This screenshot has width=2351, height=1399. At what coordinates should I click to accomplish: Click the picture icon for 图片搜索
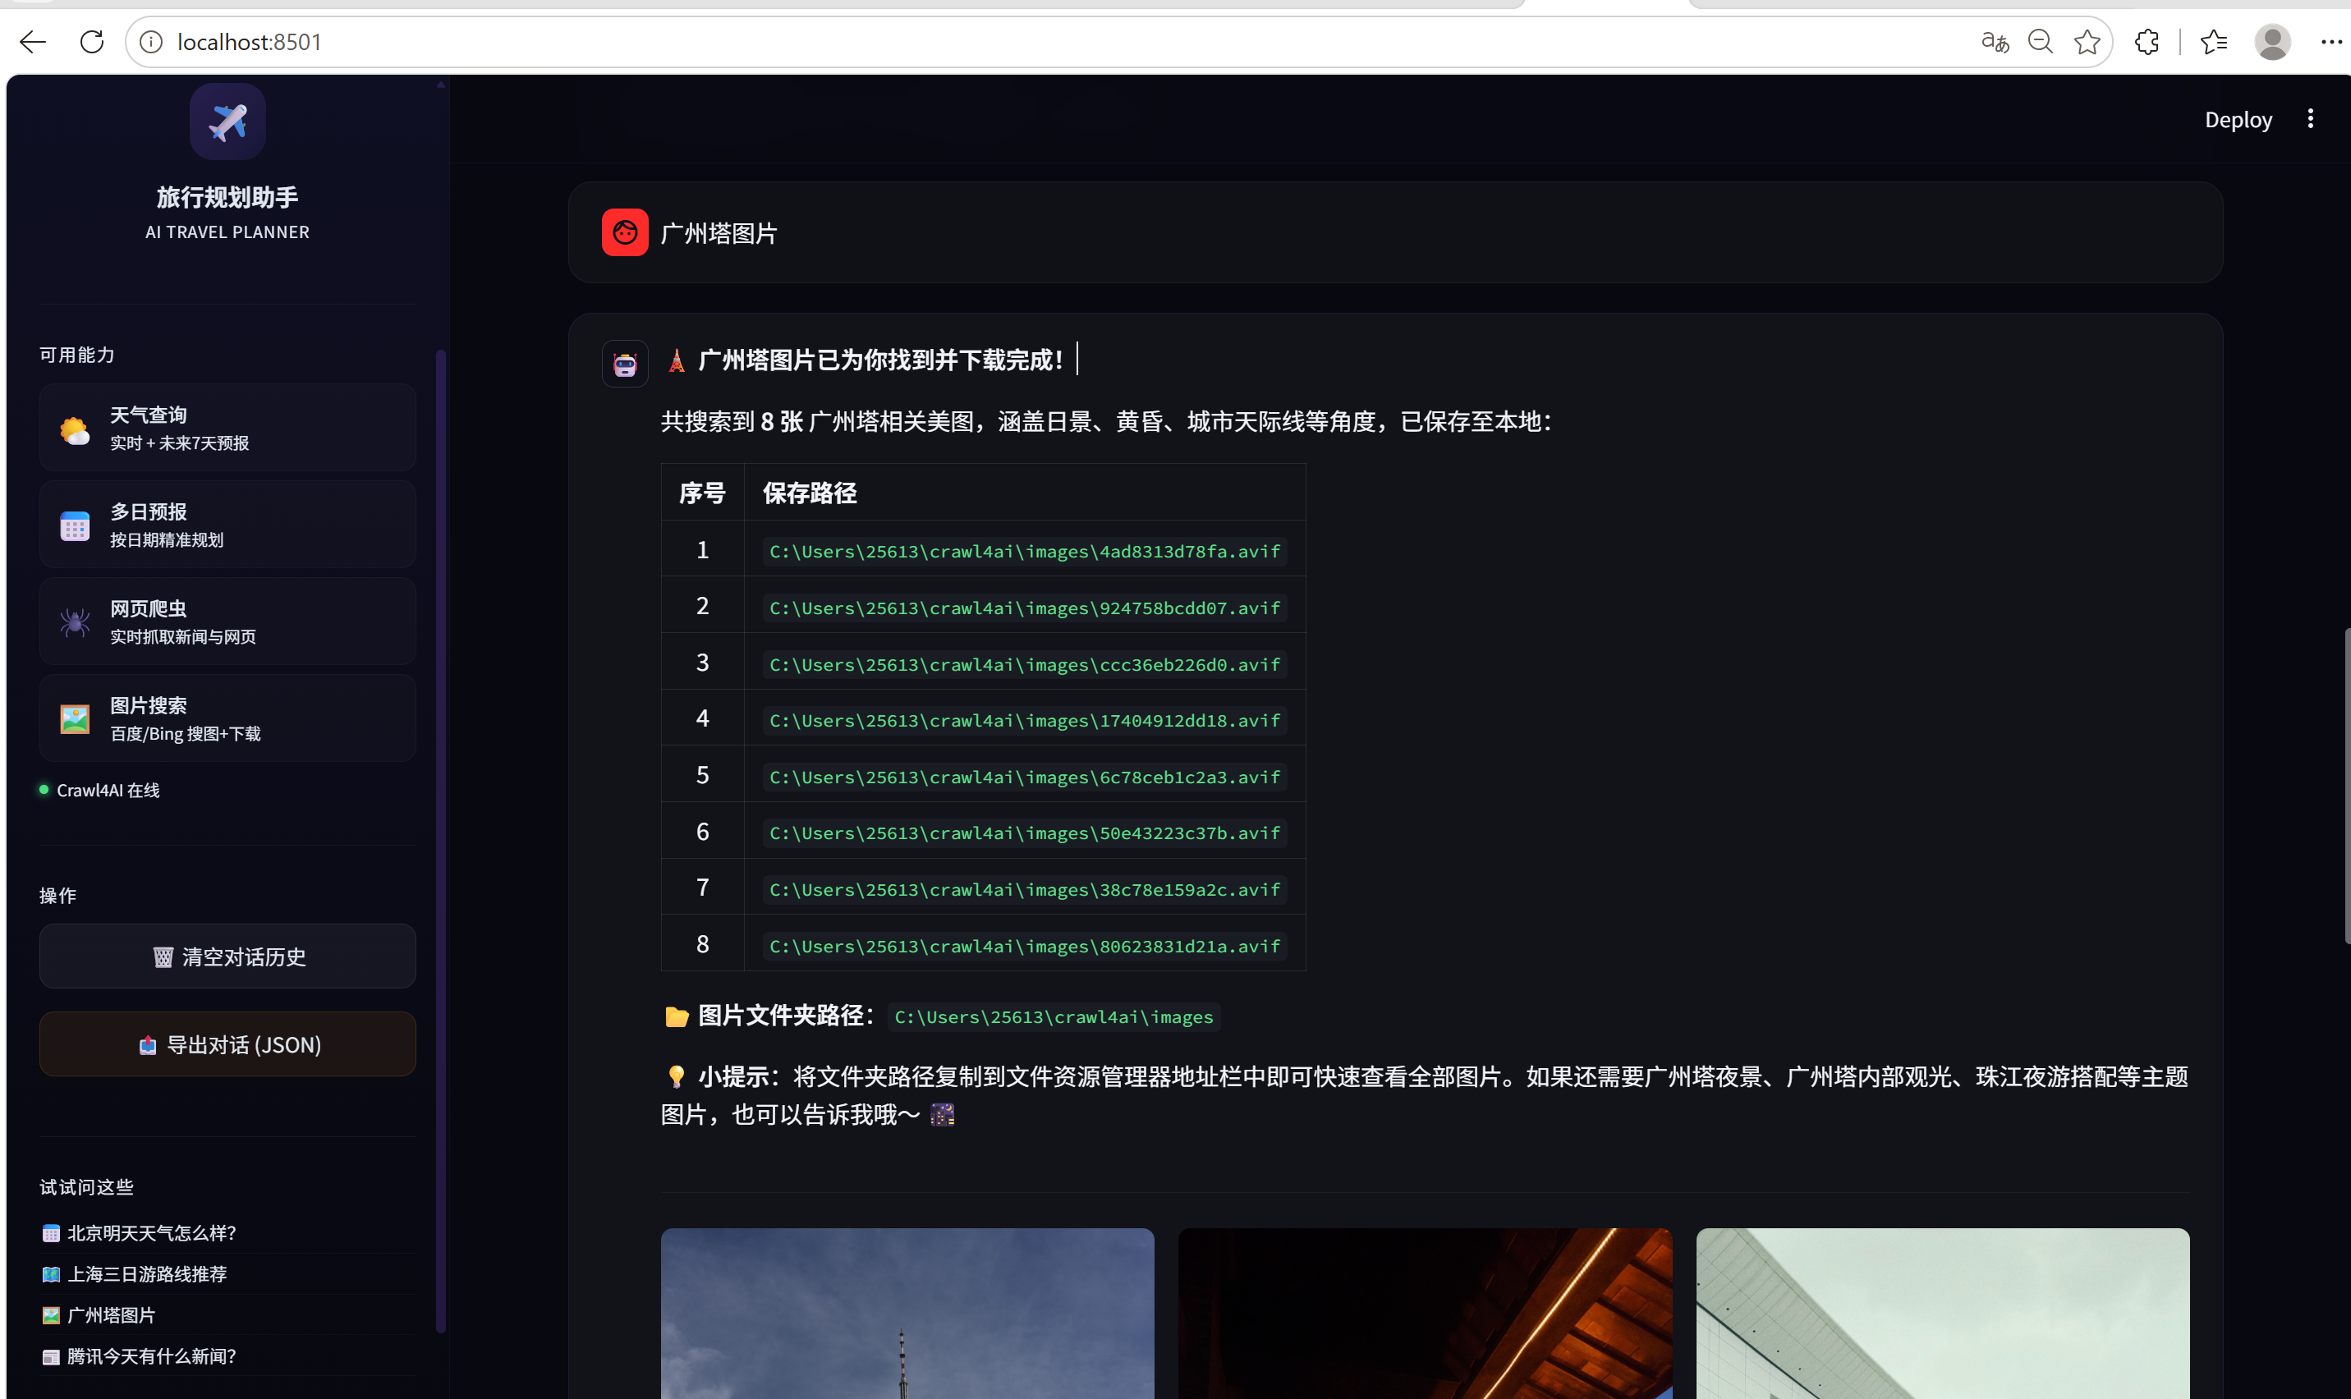click(75, 719)
